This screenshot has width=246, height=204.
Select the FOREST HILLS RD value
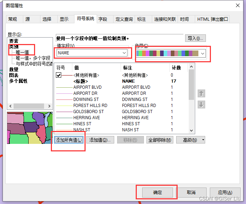90,106
